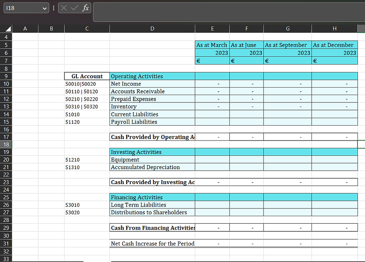
Task: Select column F header
Action: click(x=247, y=29)
